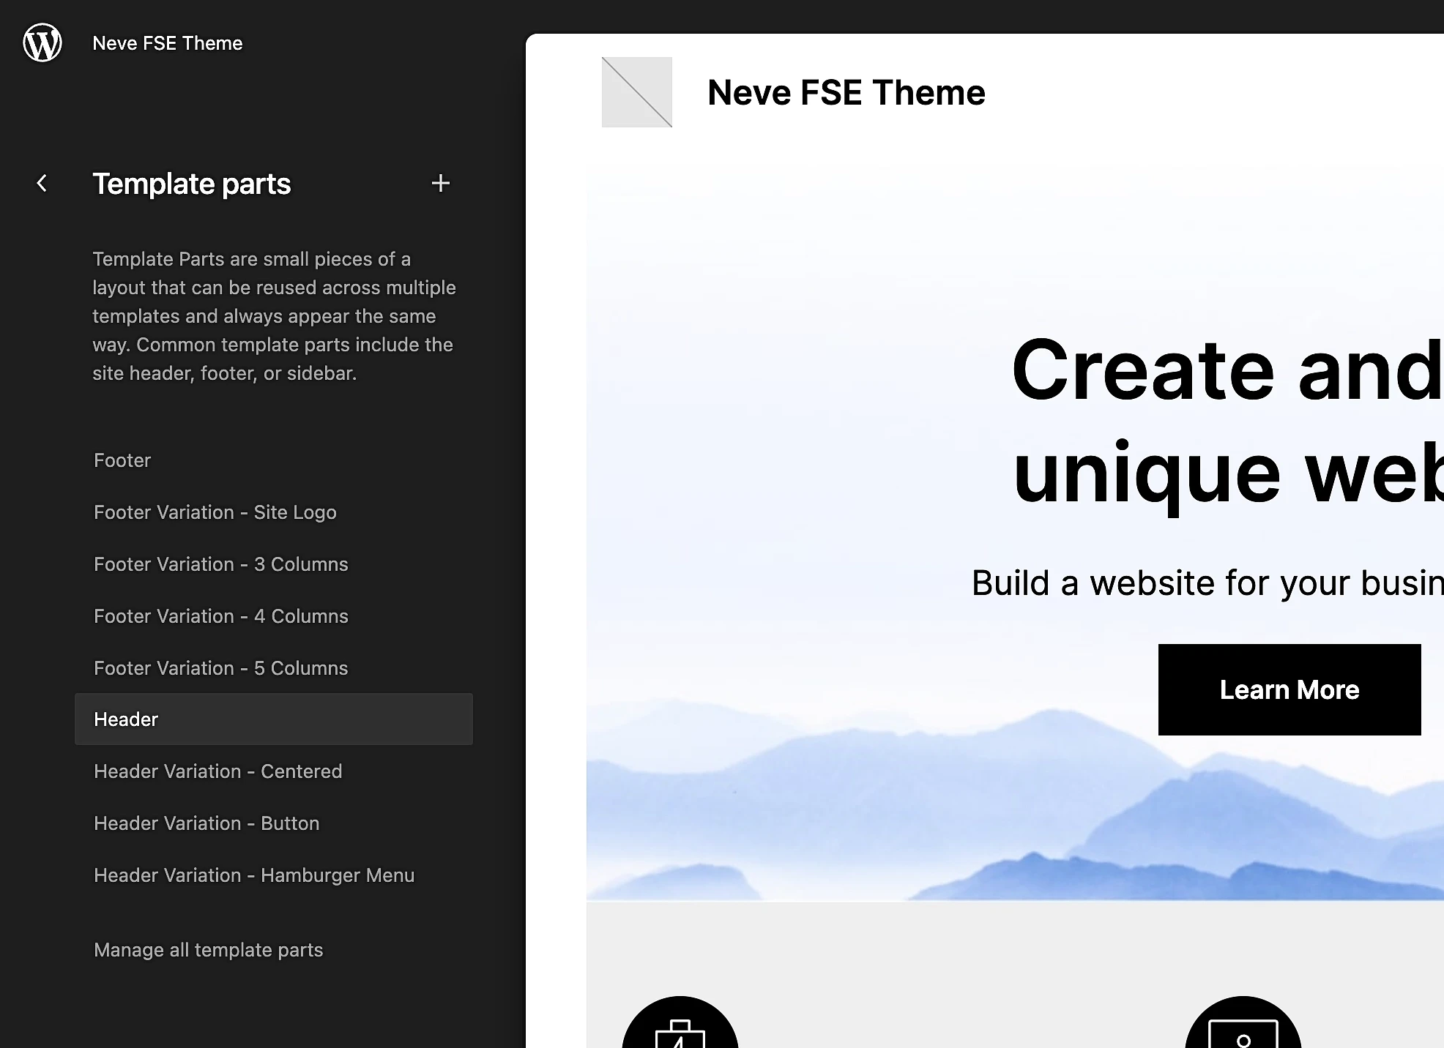Image resolution: width=1444 pixels, height=1048 pixels.
Task: Click the WordPress logo icon
Action: click(42, 42)
